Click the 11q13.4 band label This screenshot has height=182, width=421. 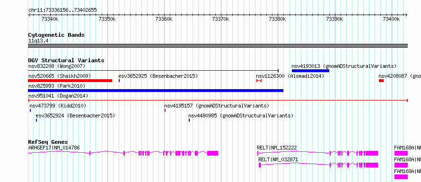click(38, 41)
